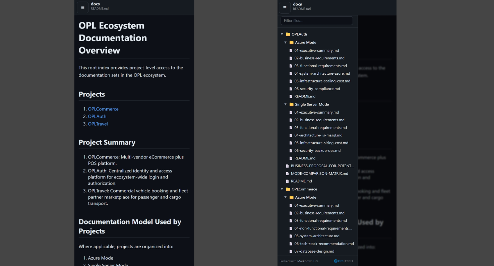Click the folder icon beside Azure Mode under OPLCommerce
Screen dimensions: 494x266
point(291,197)
